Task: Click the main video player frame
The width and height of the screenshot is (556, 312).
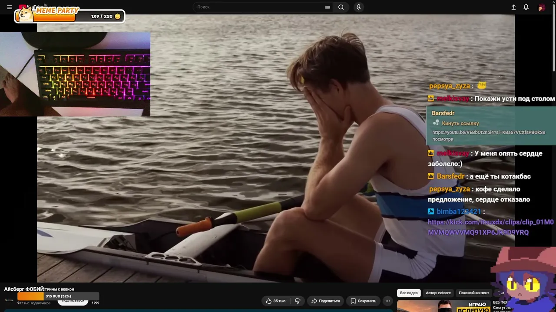Action: pos(276,149)
